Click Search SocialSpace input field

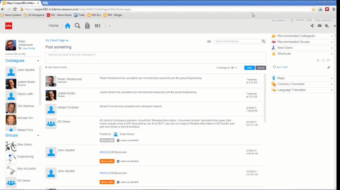click(x=237, y=41)
